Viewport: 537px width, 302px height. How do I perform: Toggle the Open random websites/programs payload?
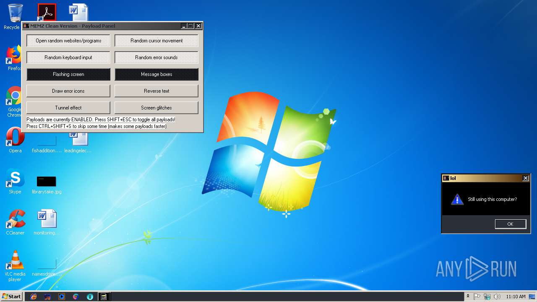click(x=68, y=41)
